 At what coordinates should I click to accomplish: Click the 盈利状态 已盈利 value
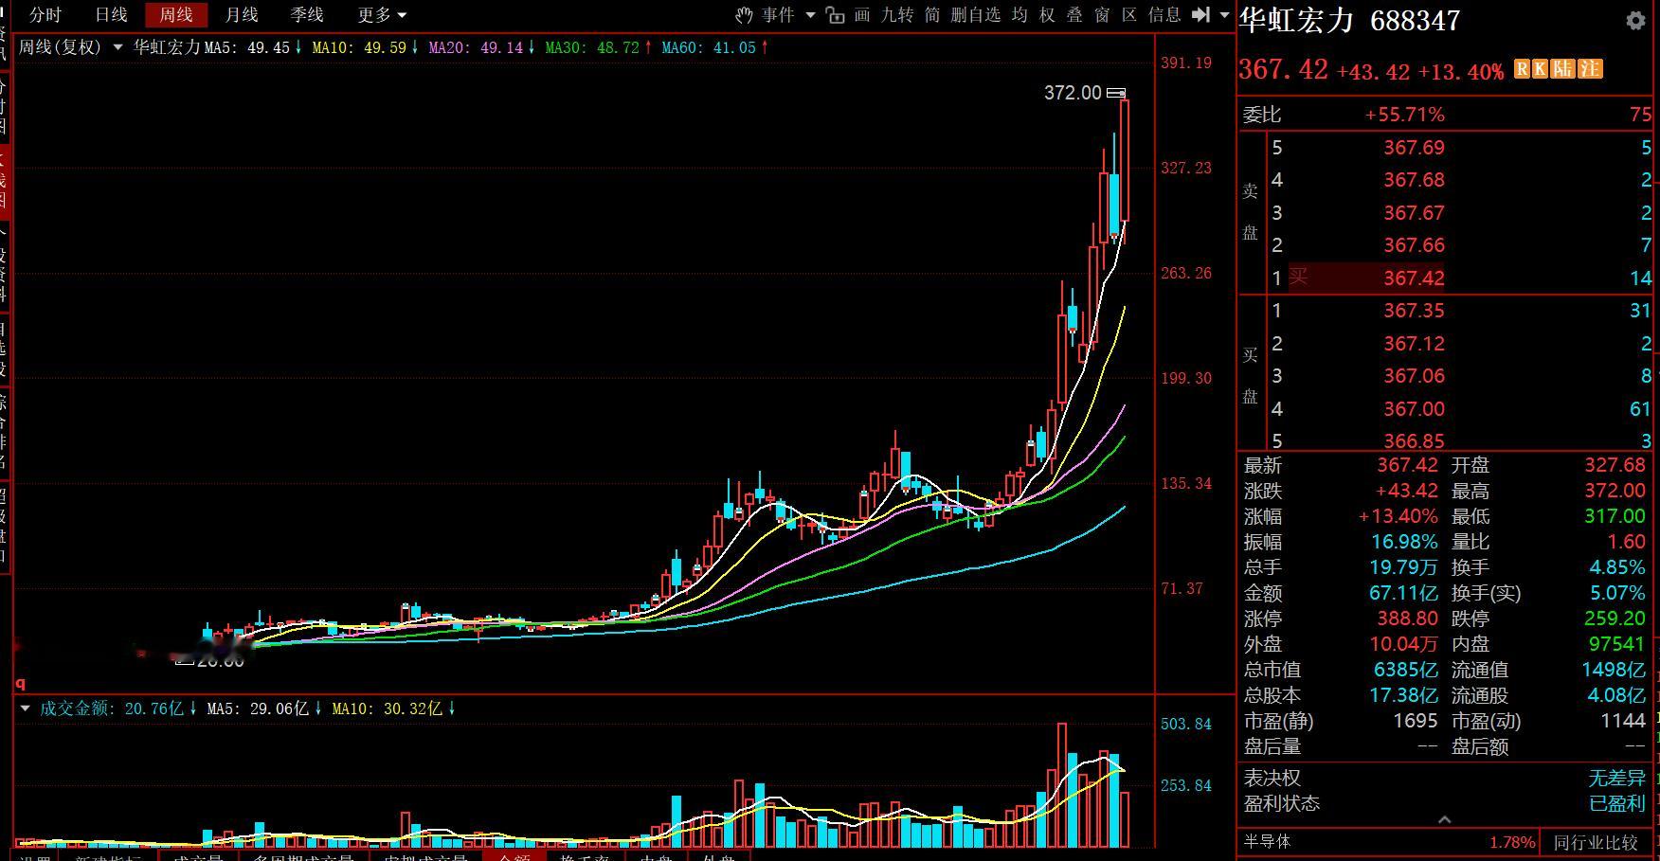tap(1617, 803)
